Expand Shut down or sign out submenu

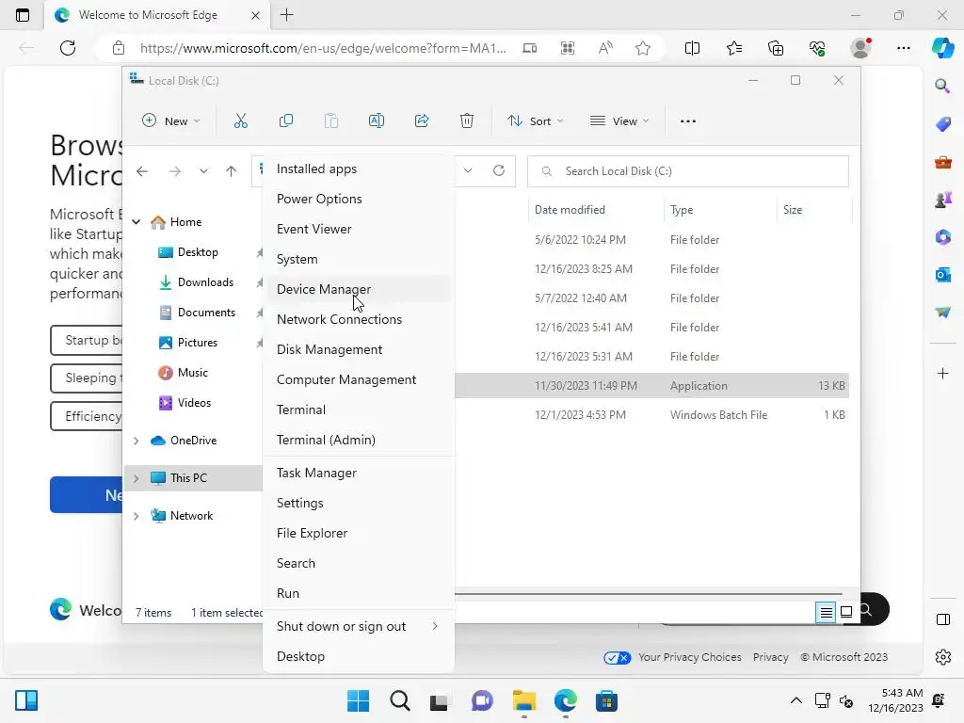(359, 626)
